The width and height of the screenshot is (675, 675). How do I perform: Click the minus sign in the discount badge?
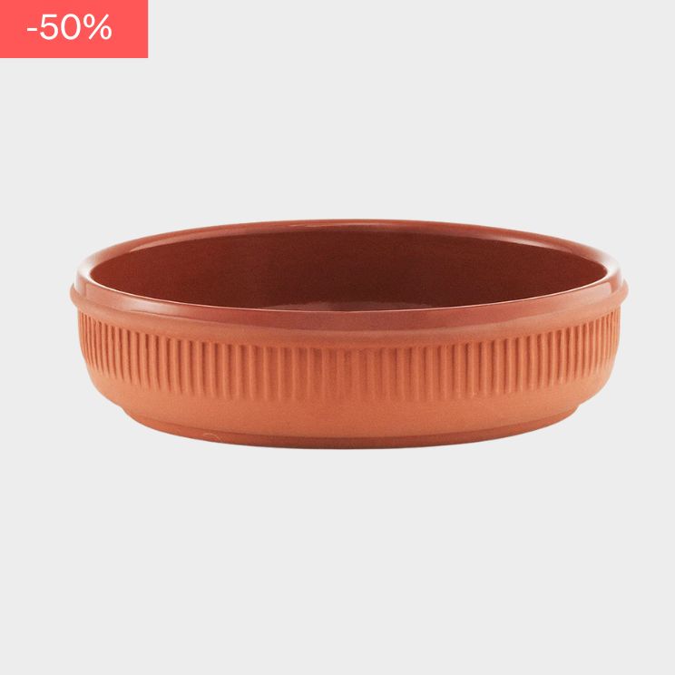(33, 30)
